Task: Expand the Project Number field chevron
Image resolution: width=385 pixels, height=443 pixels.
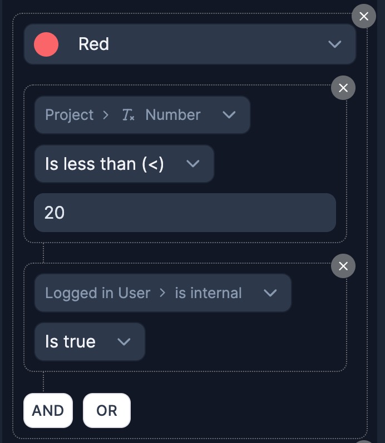Action: pyautogui.click(x=229, y=115)
